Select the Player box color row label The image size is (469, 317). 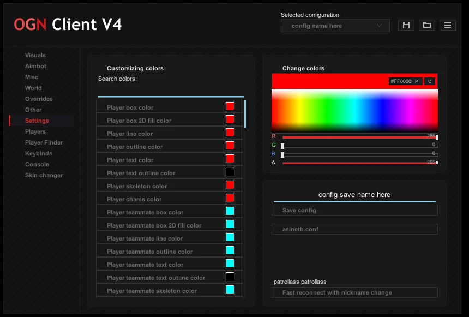[130, 107]
